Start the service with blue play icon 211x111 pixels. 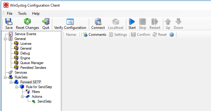(132, 22)
